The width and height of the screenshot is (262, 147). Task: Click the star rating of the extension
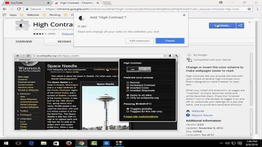click(40, 33)
